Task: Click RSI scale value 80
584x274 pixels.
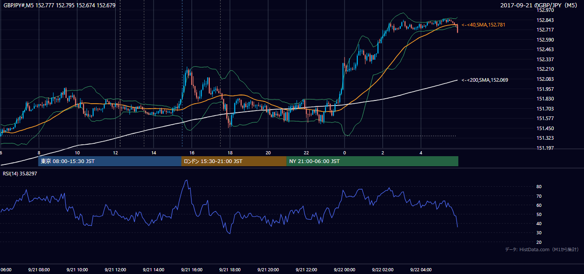Action: point(539,187)
